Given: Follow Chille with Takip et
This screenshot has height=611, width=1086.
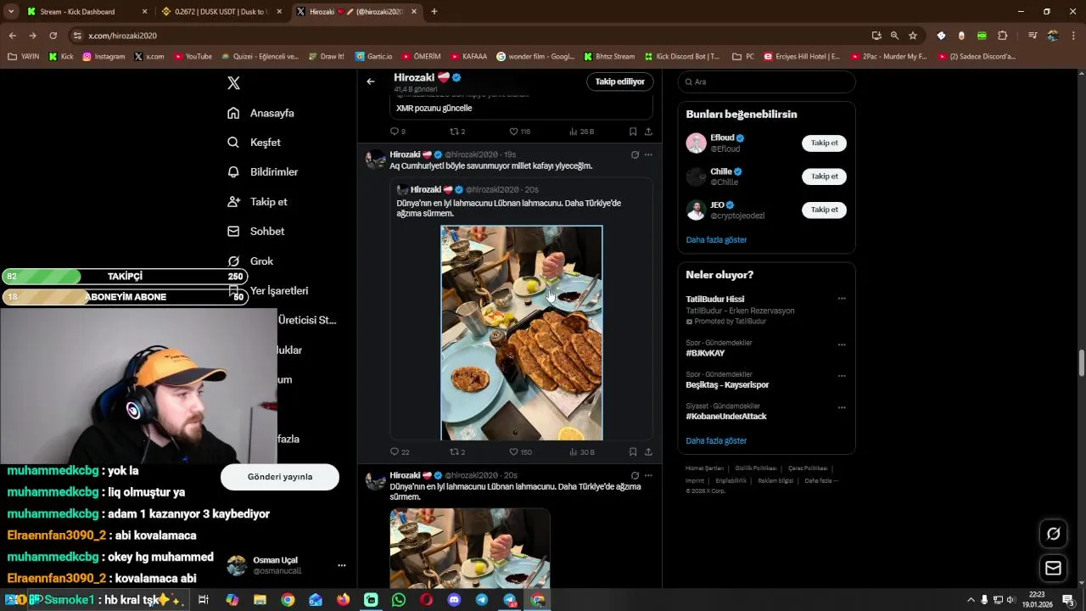Looking at the screenshot, I should click(x=824, y=177).
